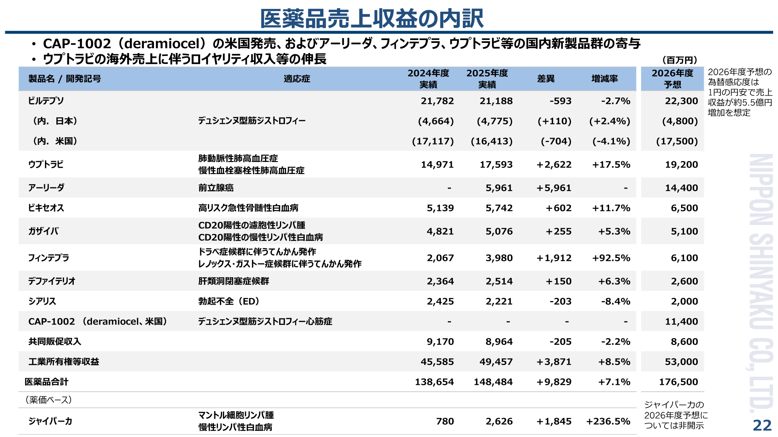
Task: Select 共同販促収入's 2024 value 9,170
Action: point(440,342)
